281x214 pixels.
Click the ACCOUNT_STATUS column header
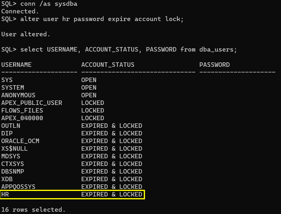[x=108, y=65]
